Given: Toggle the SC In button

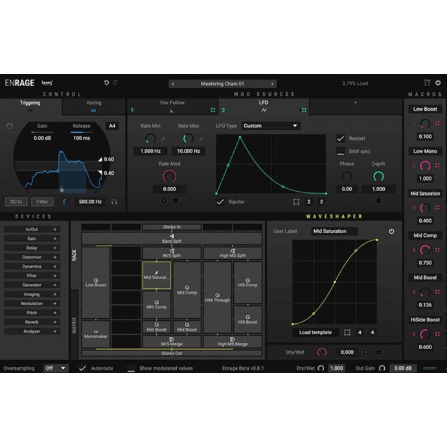Looking at the screenshot, I should coord(16,202).
